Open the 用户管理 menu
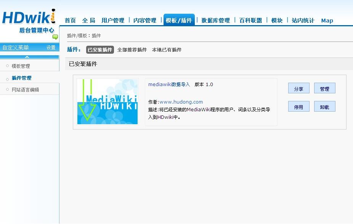Screen dimensions: 353x224 pyautogui.click(x=113, y=21)
